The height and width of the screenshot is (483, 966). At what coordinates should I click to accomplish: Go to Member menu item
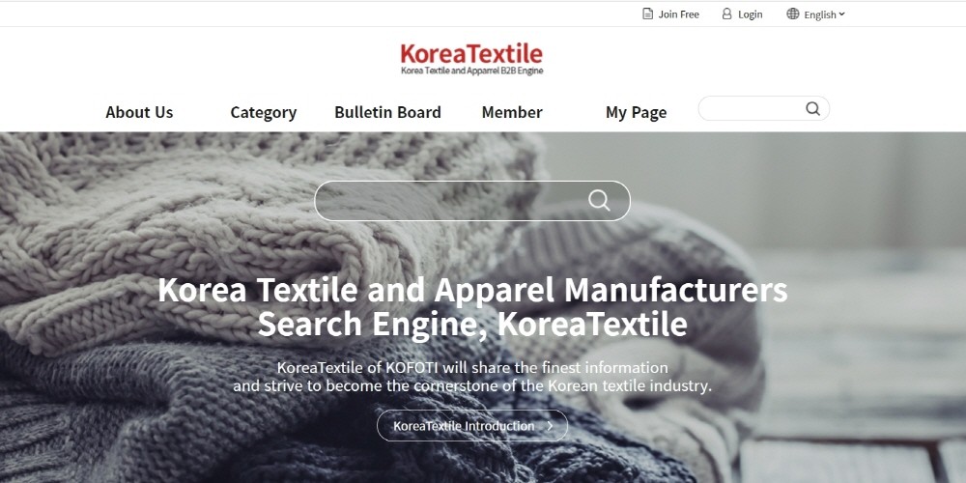click(x=512, y=112)
